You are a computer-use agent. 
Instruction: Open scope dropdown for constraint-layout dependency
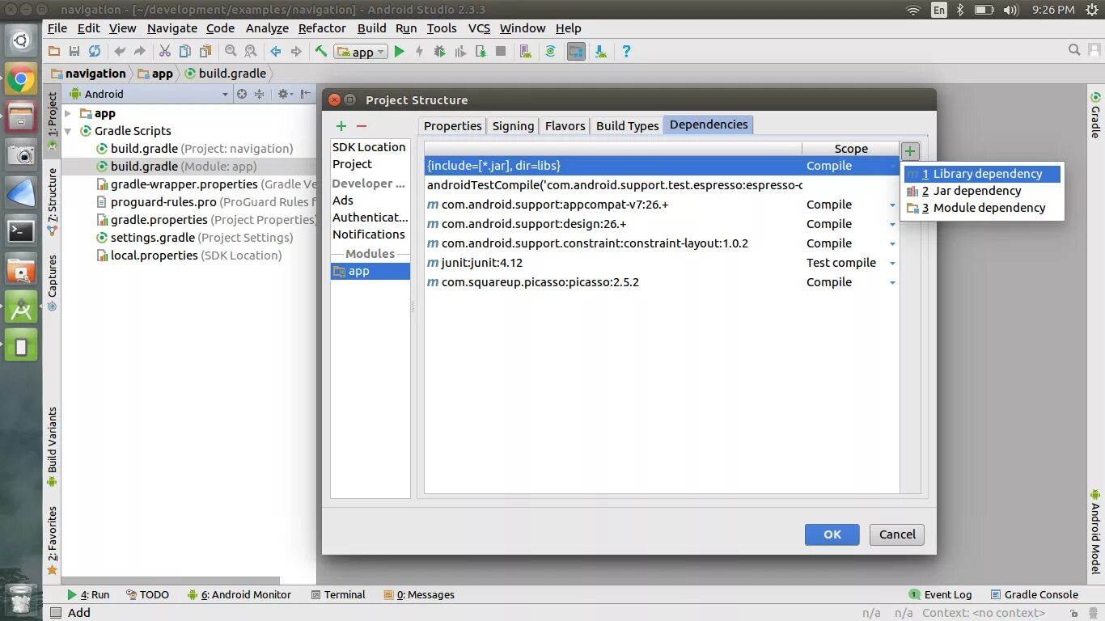892,244
